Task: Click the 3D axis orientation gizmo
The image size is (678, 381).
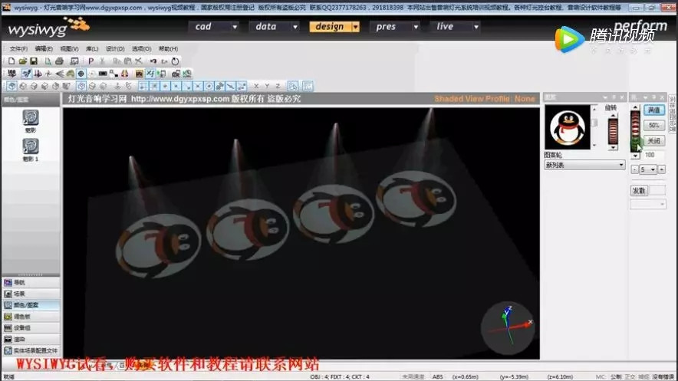Action: pos(508,328)
